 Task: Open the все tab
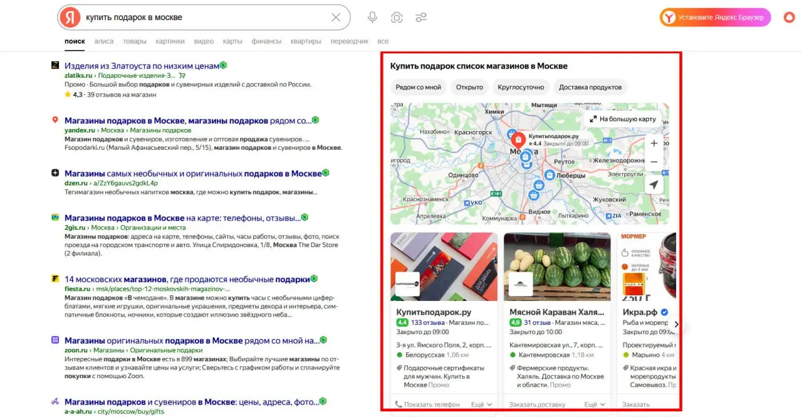pos(383,41)
